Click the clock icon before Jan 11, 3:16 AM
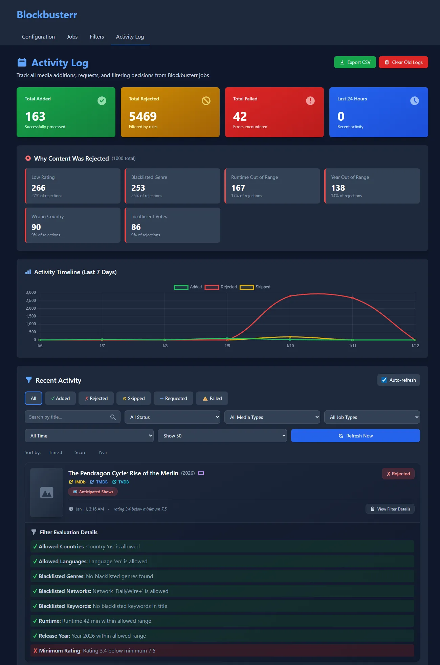Image resolution: width=440 pixels, height=665 pixels. [x=71, y=509]
